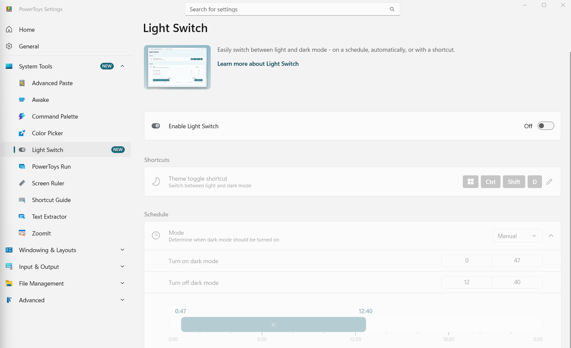The image size is (571, 348).
Task: Click the General gear icon
Action: point(9,46)
